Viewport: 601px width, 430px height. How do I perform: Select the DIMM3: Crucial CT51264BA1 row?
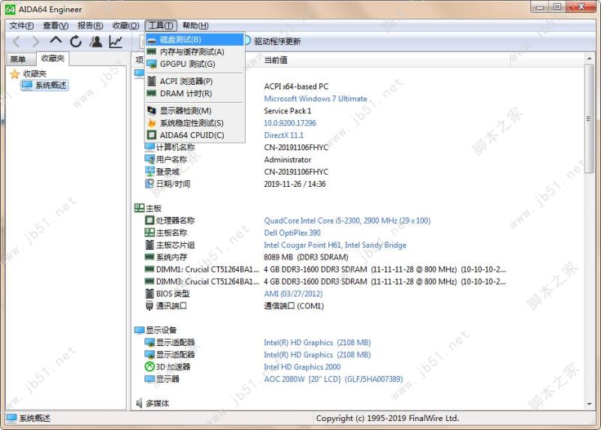pyautogui.click(x=325, y=282)
